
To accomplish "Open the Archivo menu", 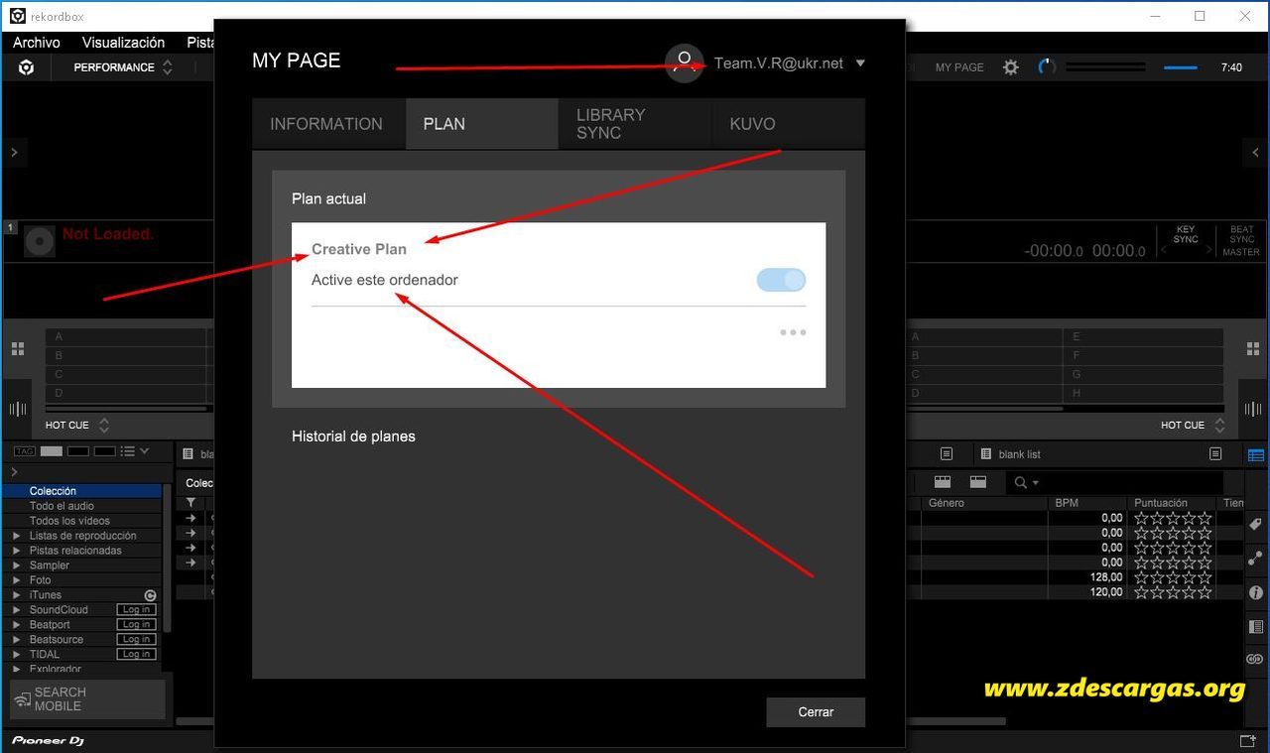I will point(37,43).
